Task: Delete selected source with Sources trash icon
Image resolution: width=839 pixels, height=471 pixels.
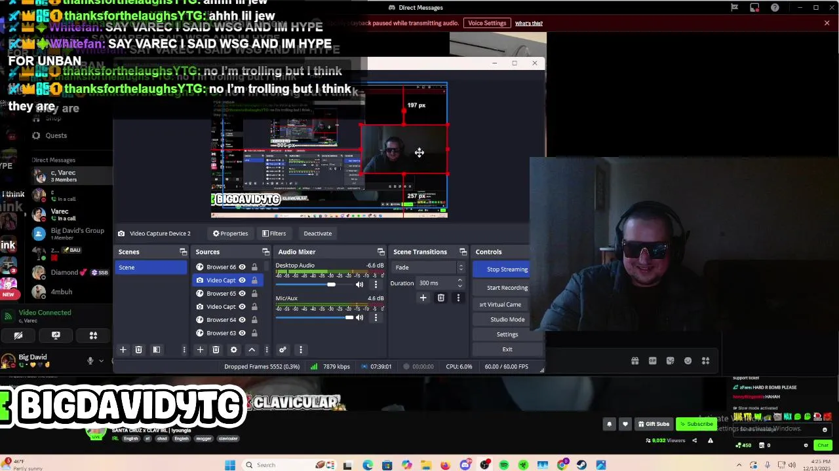Action: 216,350
